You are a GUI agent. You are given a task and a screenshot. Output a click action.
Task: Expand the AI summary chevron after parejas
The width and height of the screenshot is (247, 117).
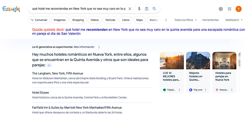pyautogui.click(x=49, y=65)
